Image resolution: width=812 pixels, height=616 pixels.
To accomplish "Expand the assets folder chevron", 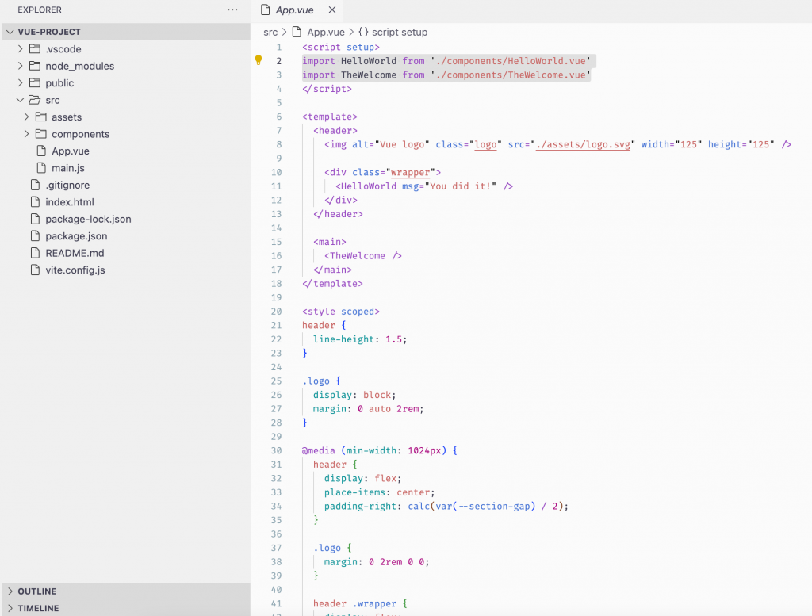I will point(26,117).
